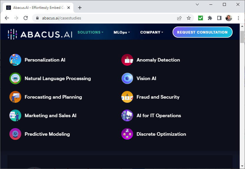Click the page scrollbar thumb
Screen dimensions: 245x169
click(x=242, y=37)
